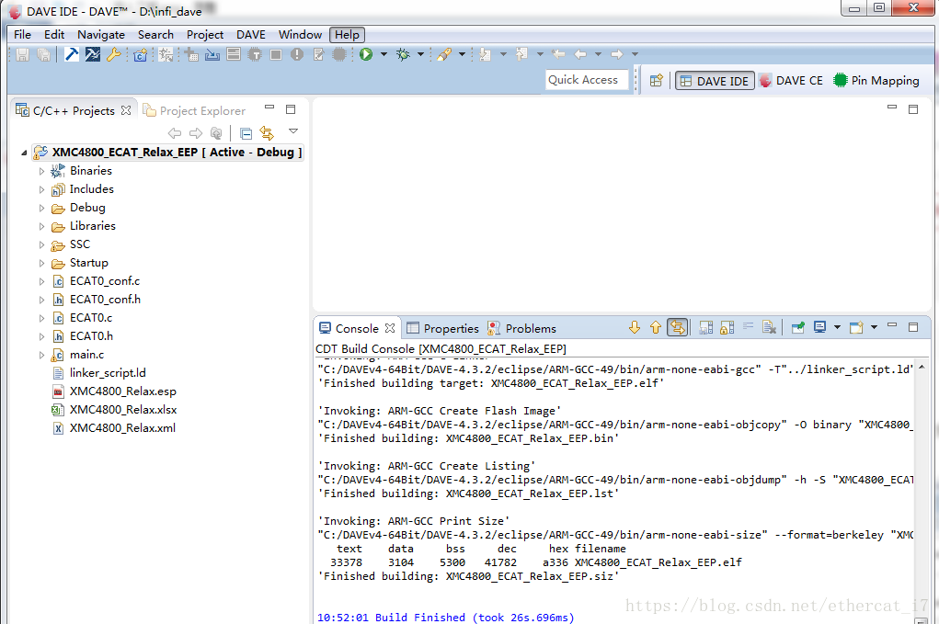Click the Pin Console icon
This screenshot has height=624, width=939.
(x=797, y=327)
